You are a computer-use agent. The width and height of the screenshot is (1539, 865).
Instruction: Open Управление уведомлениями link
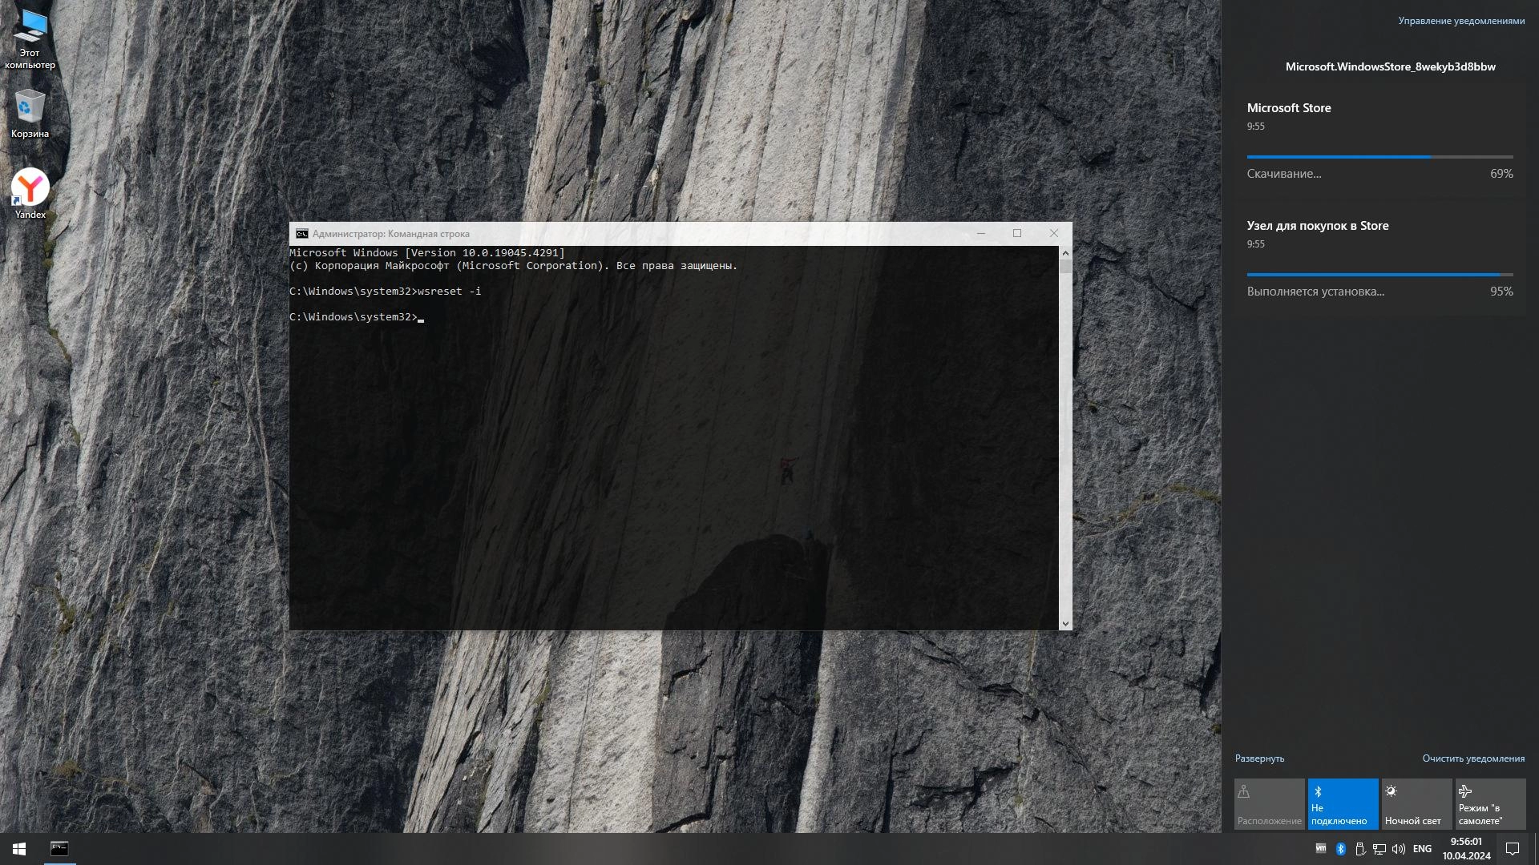click(1460, 21)
